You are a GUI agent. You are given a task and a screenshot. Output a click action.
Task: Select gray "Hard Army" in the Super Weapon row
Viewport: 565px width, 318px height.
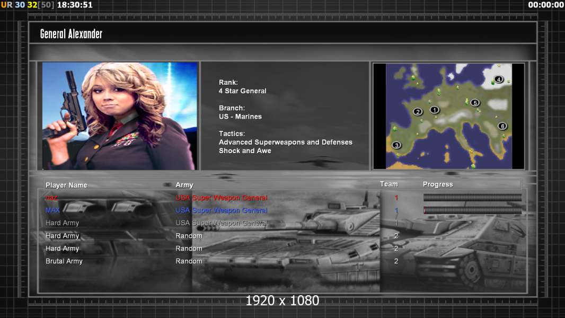[62, 223]
